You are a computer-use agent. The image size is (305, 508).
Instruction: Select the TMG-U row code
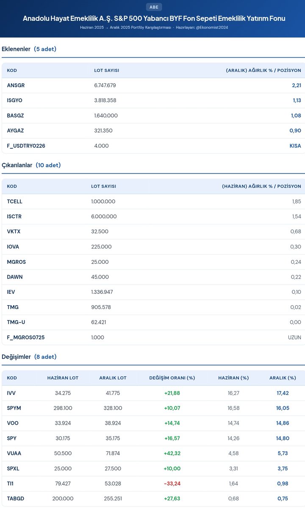[x=16, y=322]
